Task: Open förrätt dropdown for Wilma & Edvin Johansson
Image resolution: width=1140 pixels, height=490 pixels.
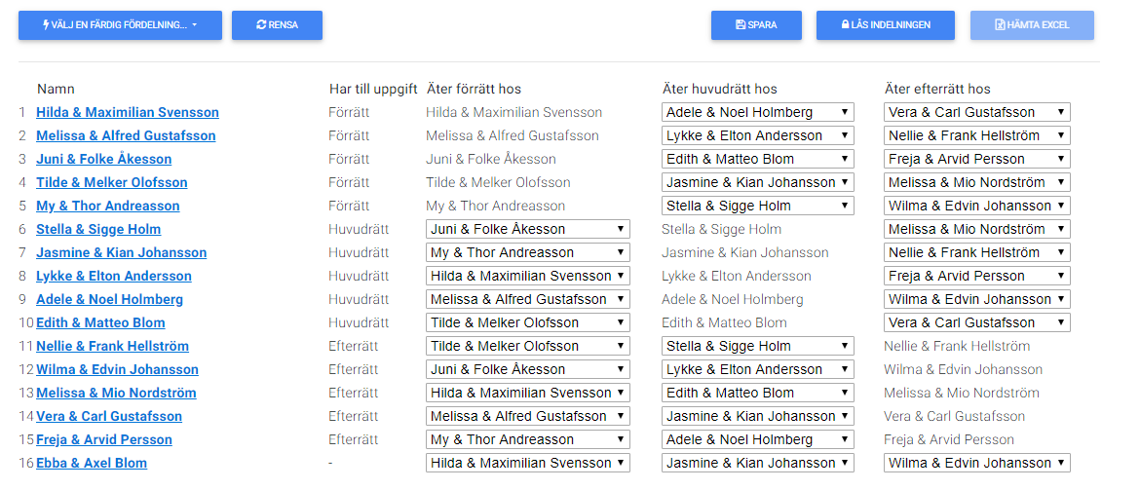Action: point(528,370)
